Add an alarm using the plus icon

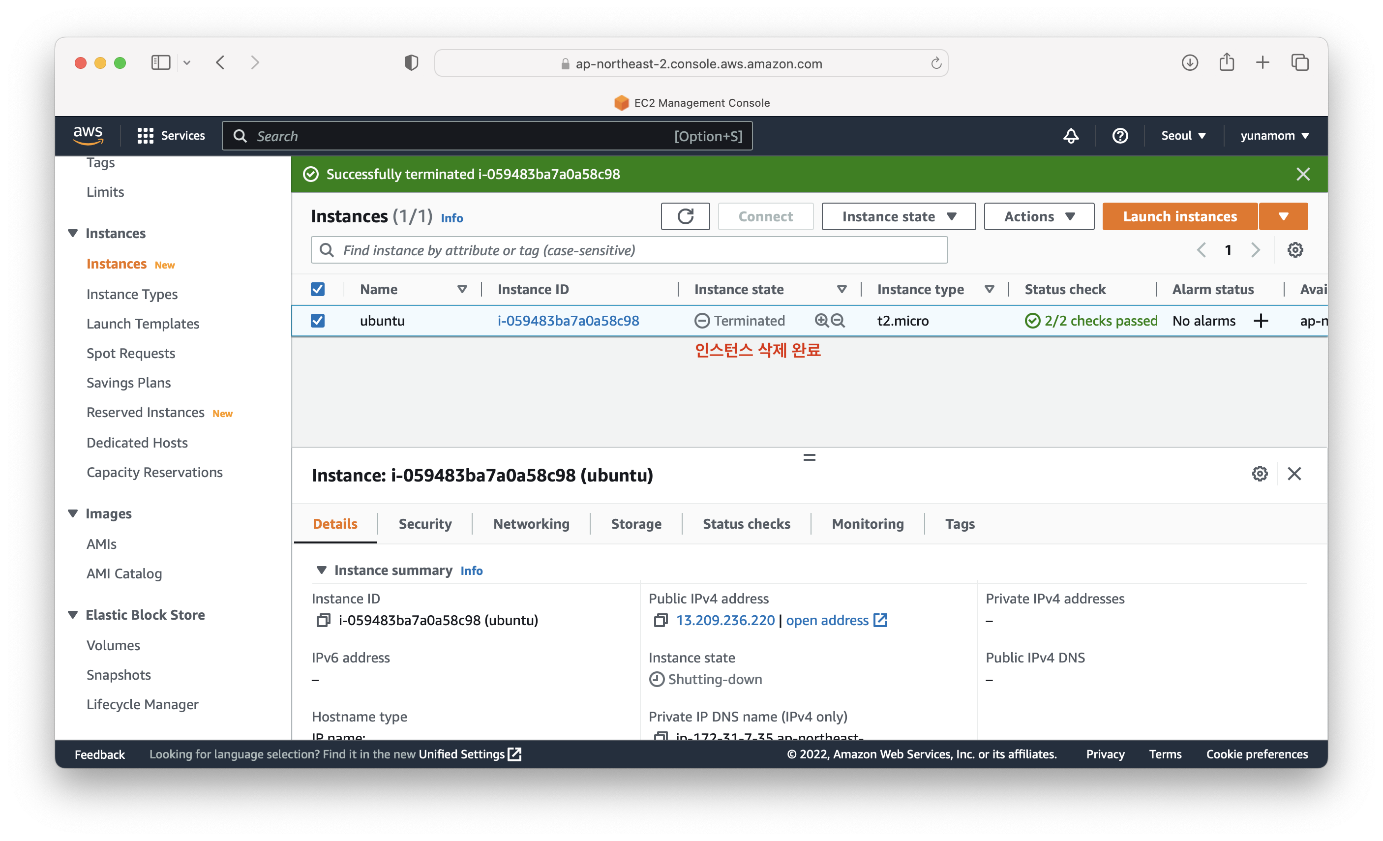pyautogui.click(x=1261, y=321)
